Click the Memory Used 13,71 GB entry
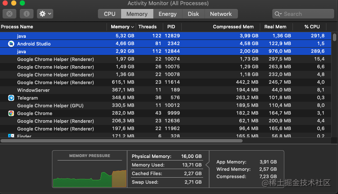338x194 pixels. [167, 165]
